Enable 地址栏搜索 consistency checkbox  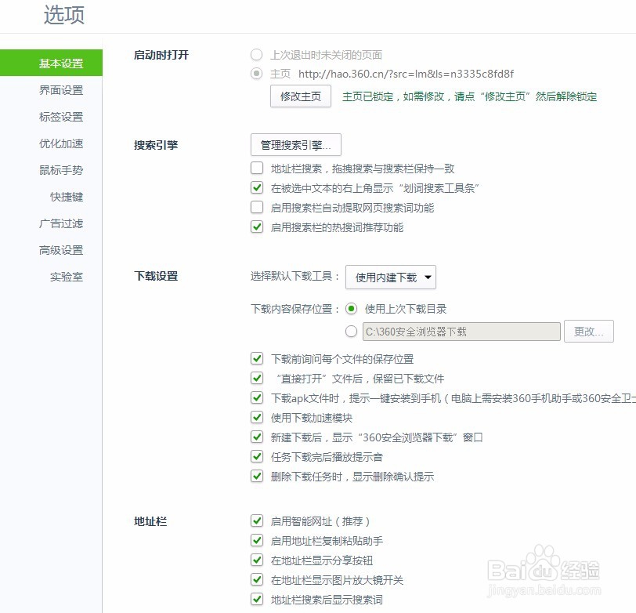257,168
